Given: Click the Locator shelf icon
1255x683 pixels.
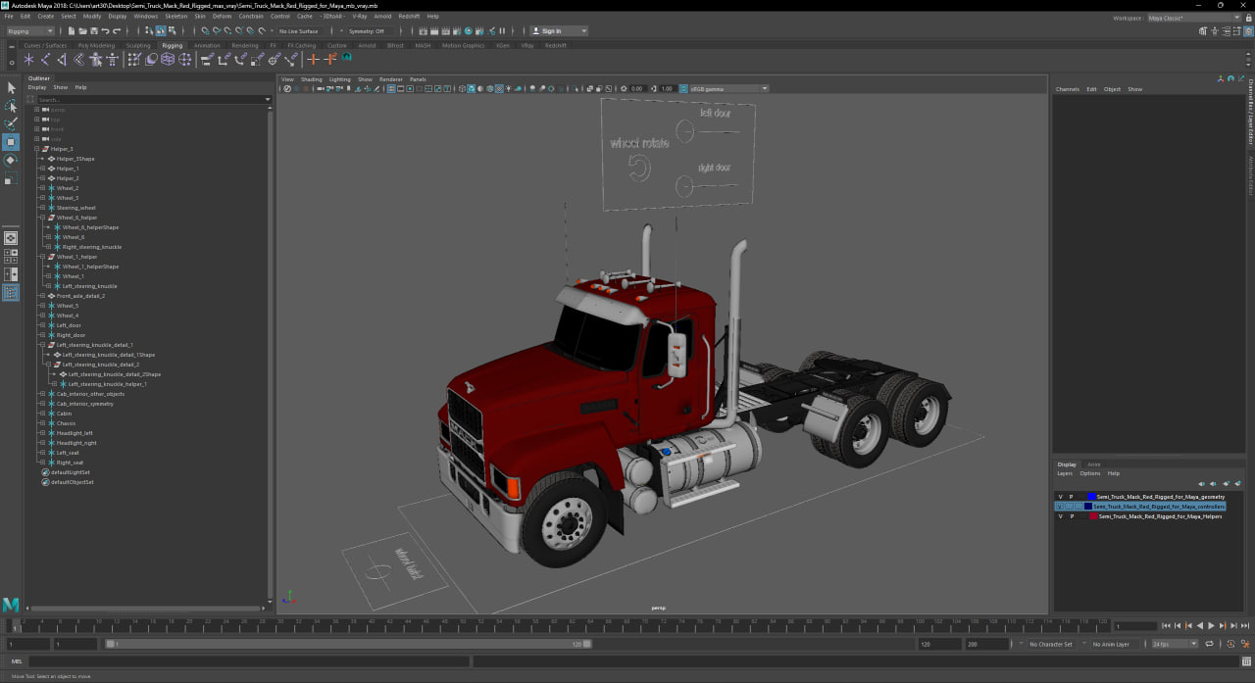Looking at the screenshot, I should pyautogui.click(x=28, y=60).
